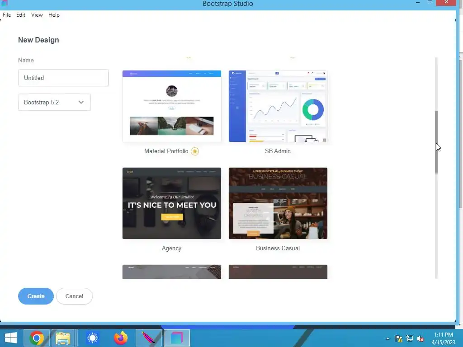Open the Help menu
463x347 pixels.
[x=54, y=15]
